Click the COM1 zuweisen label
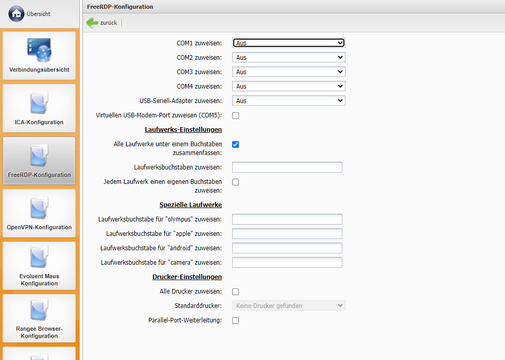505x360 pixels. [199, 43]
